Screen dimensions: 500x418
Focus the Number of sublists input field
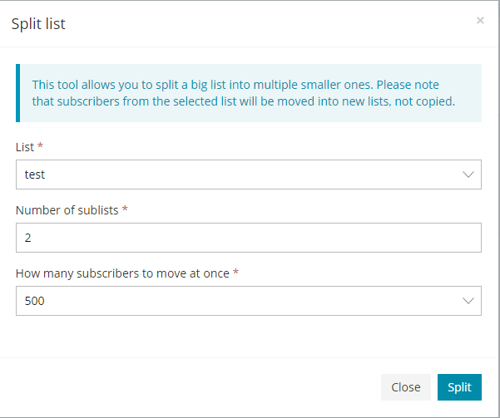tap(248, 239)
